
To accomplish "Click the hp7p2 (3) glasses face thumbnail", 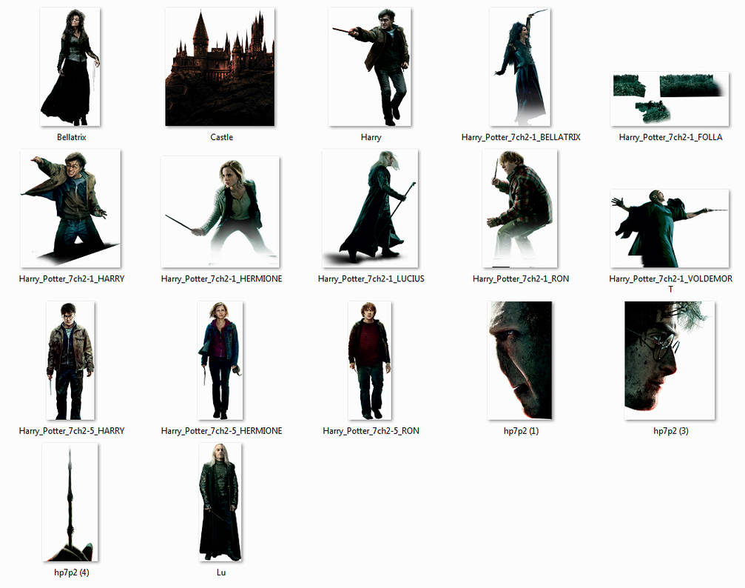I will [x=670, y=361].
